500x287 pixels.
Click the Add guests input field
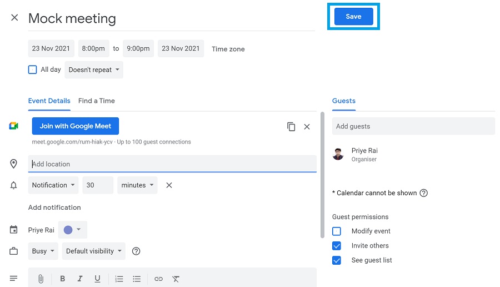[x=413, y=126]
